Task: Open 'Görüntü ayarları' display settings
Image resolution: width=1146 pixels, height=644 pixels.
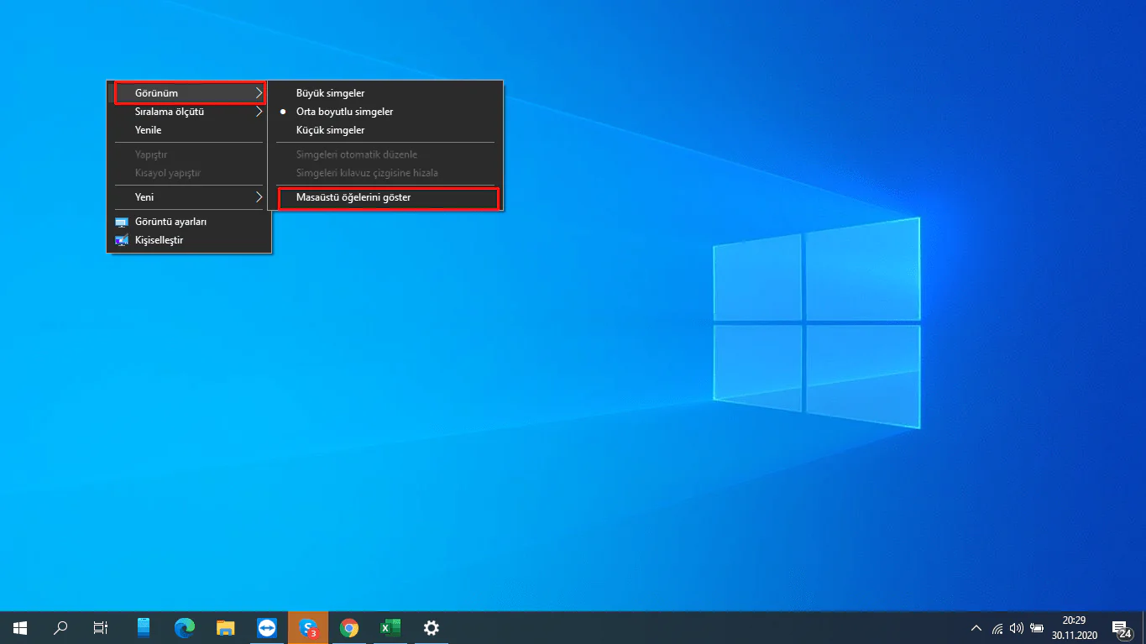Action: click(170, 222)
